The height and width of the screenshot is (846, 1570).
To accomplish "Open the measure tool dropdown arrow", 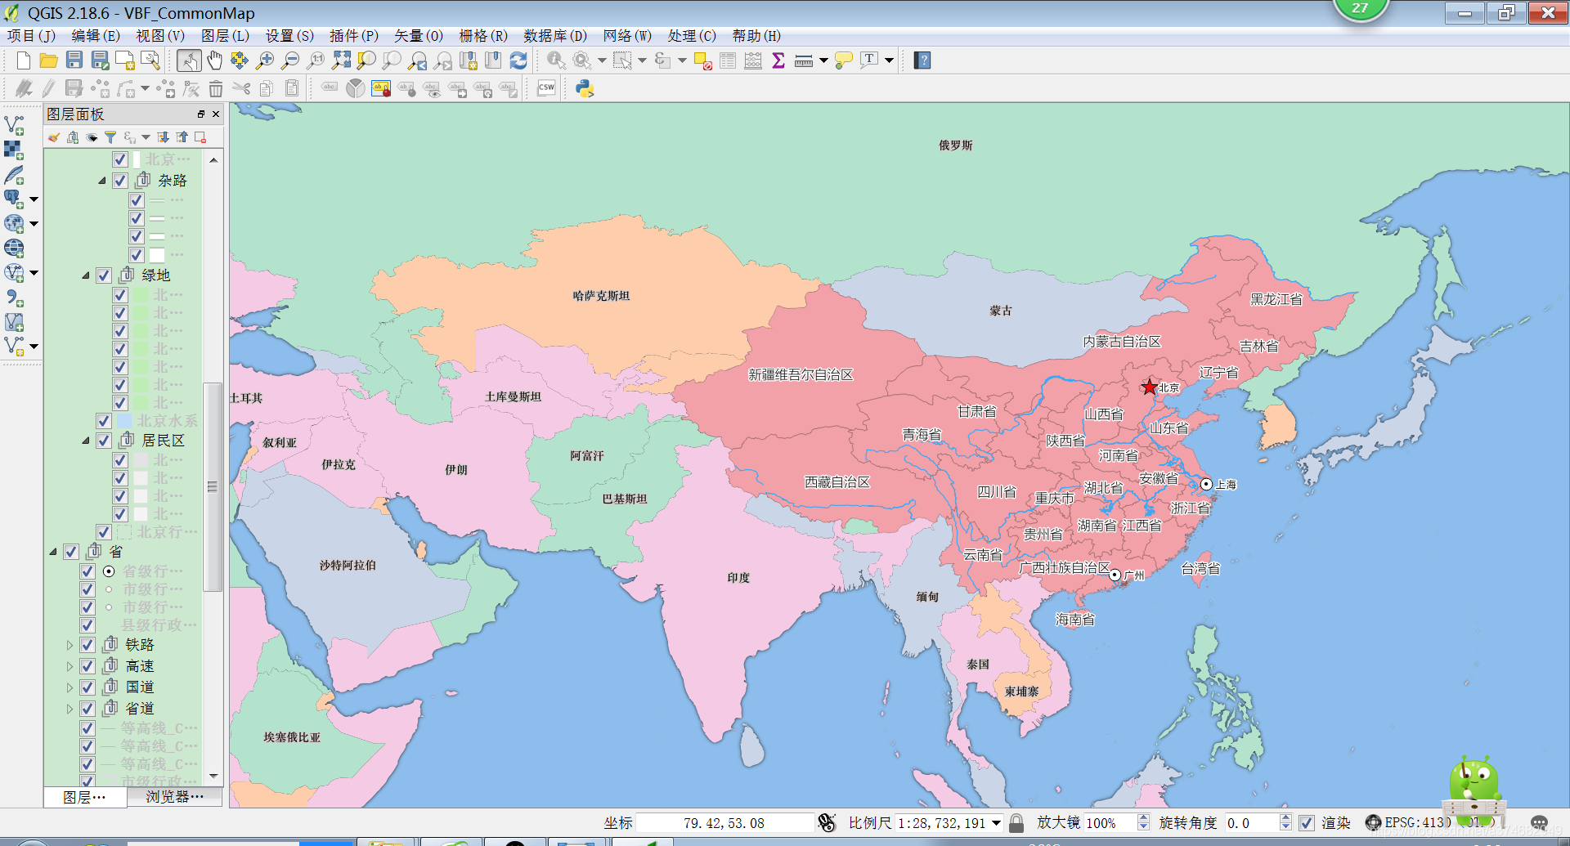I will click(823, 60).
